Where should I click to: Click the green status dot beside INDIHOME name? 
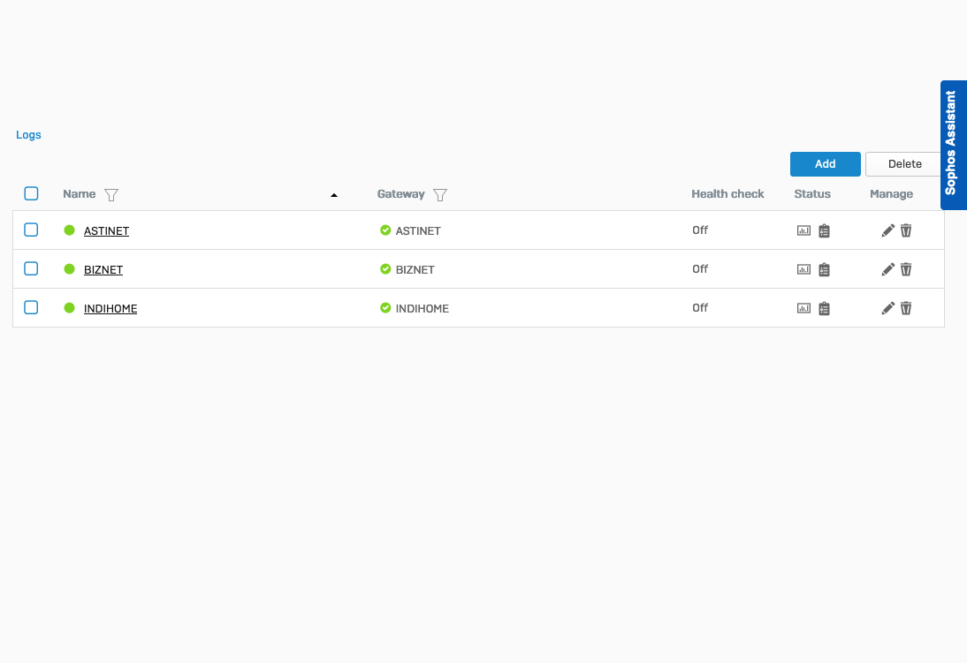click(x=69, y=307)
